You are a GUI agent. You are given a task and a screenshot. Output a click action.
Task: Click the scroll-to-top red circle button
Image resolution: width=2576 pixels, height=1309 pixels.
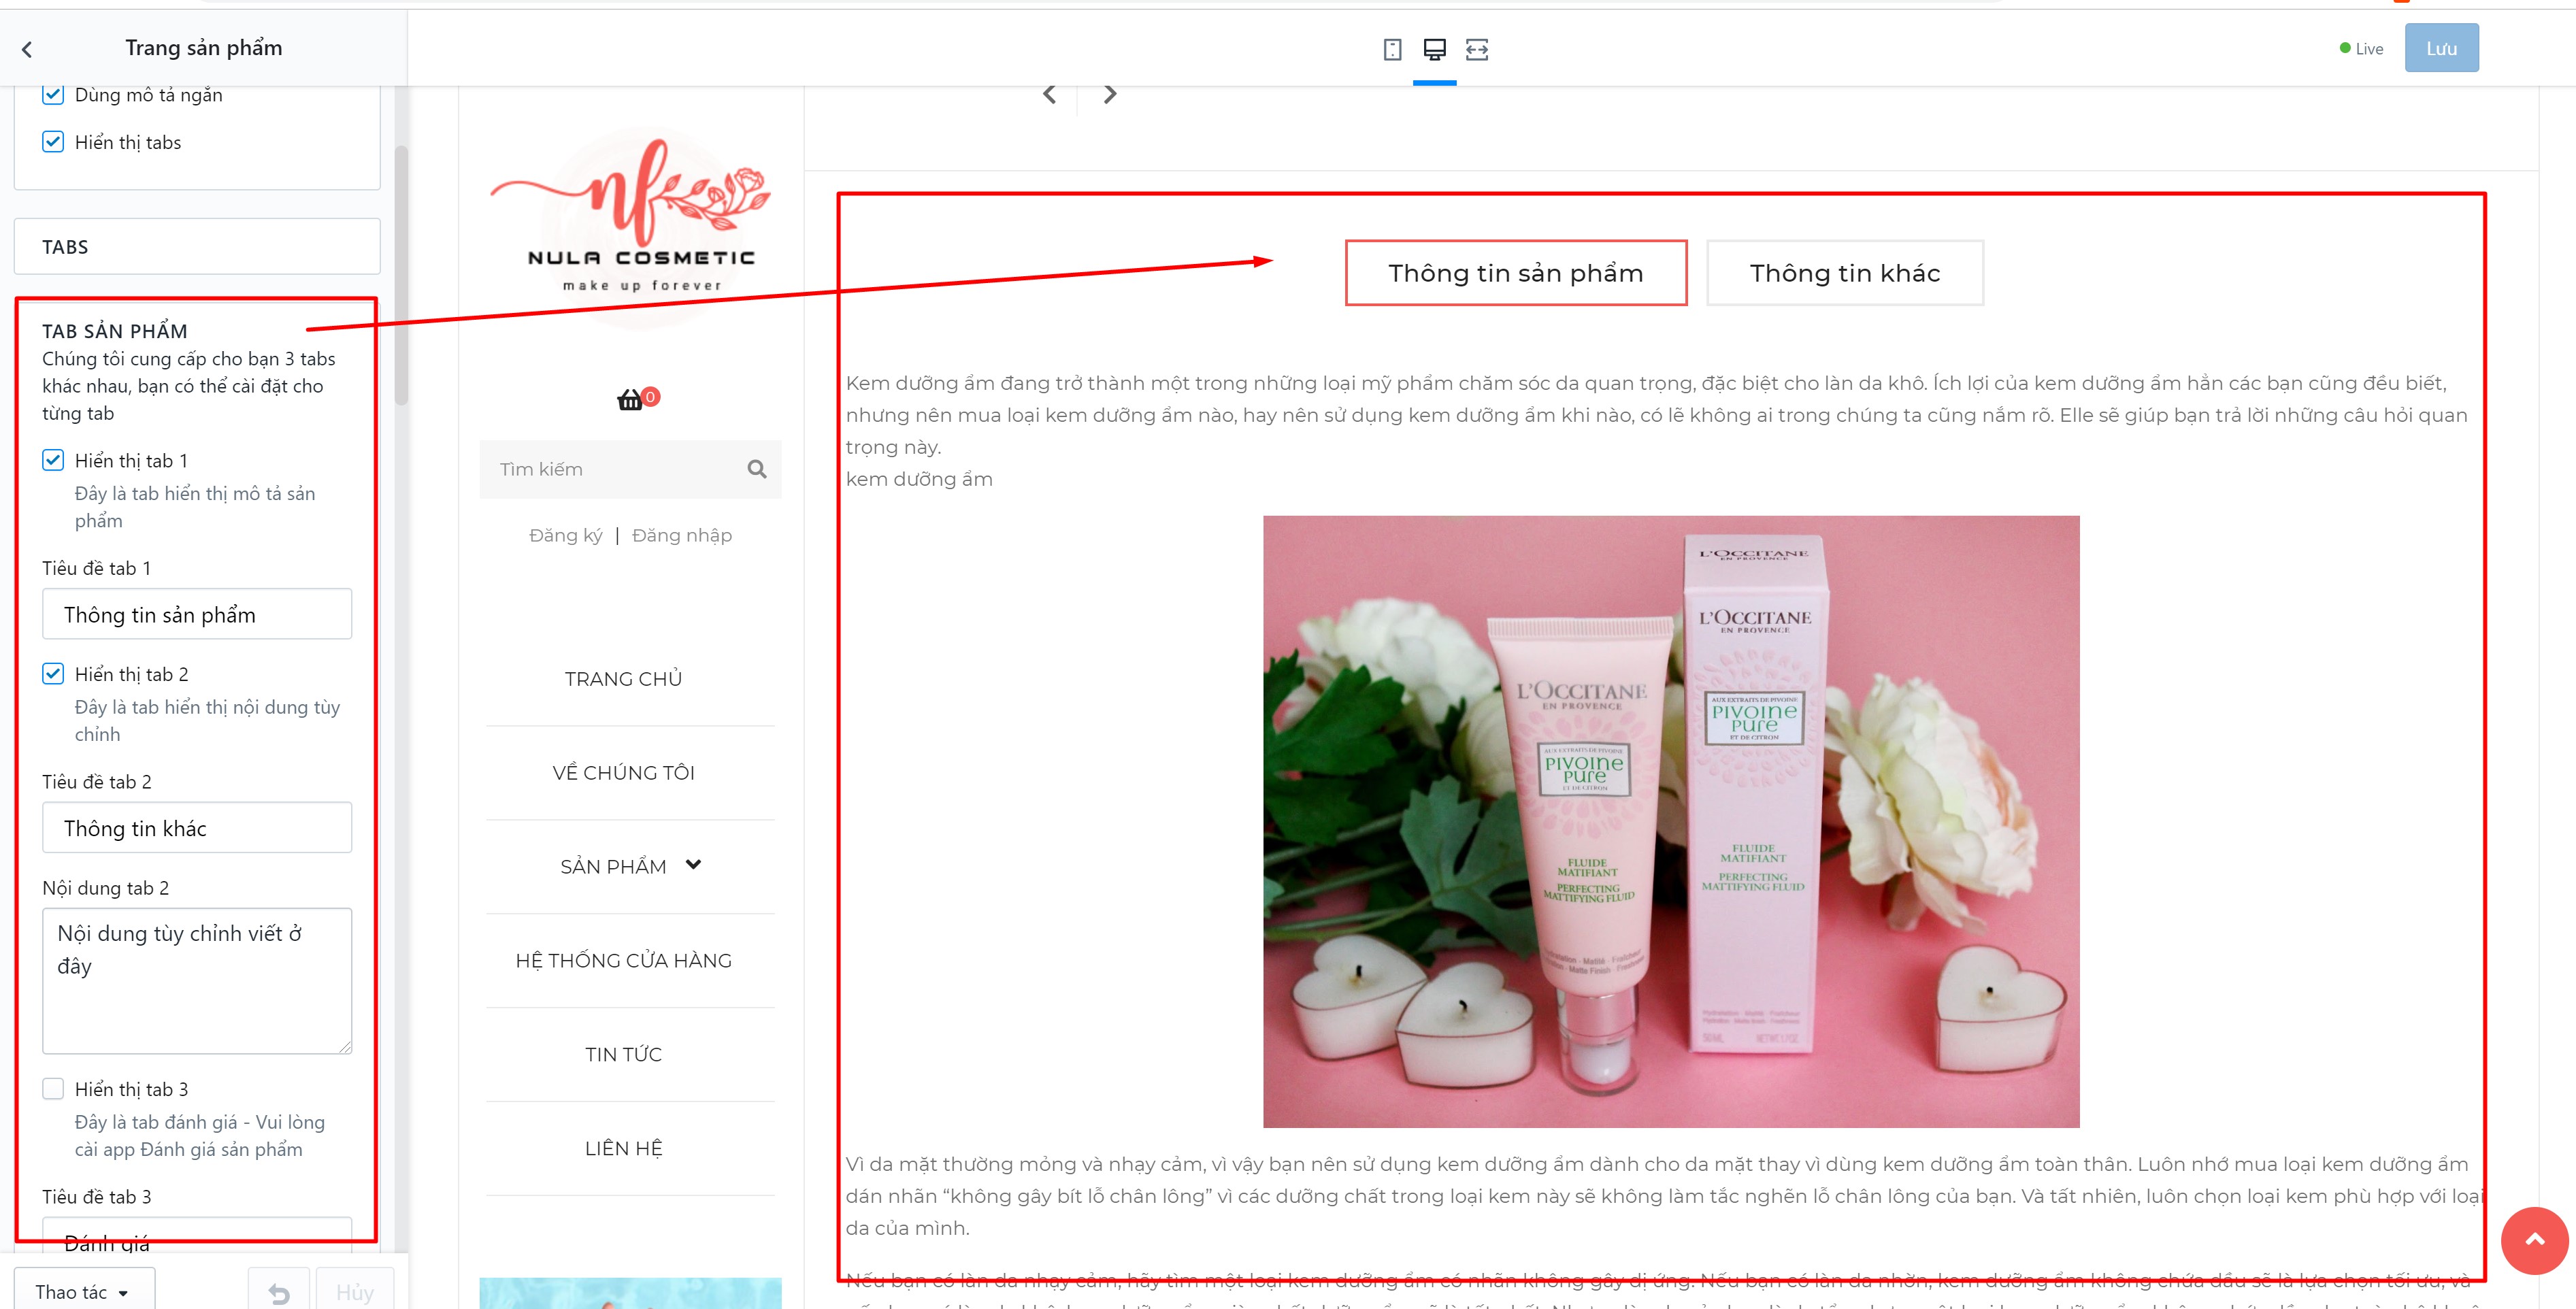2534,1240
